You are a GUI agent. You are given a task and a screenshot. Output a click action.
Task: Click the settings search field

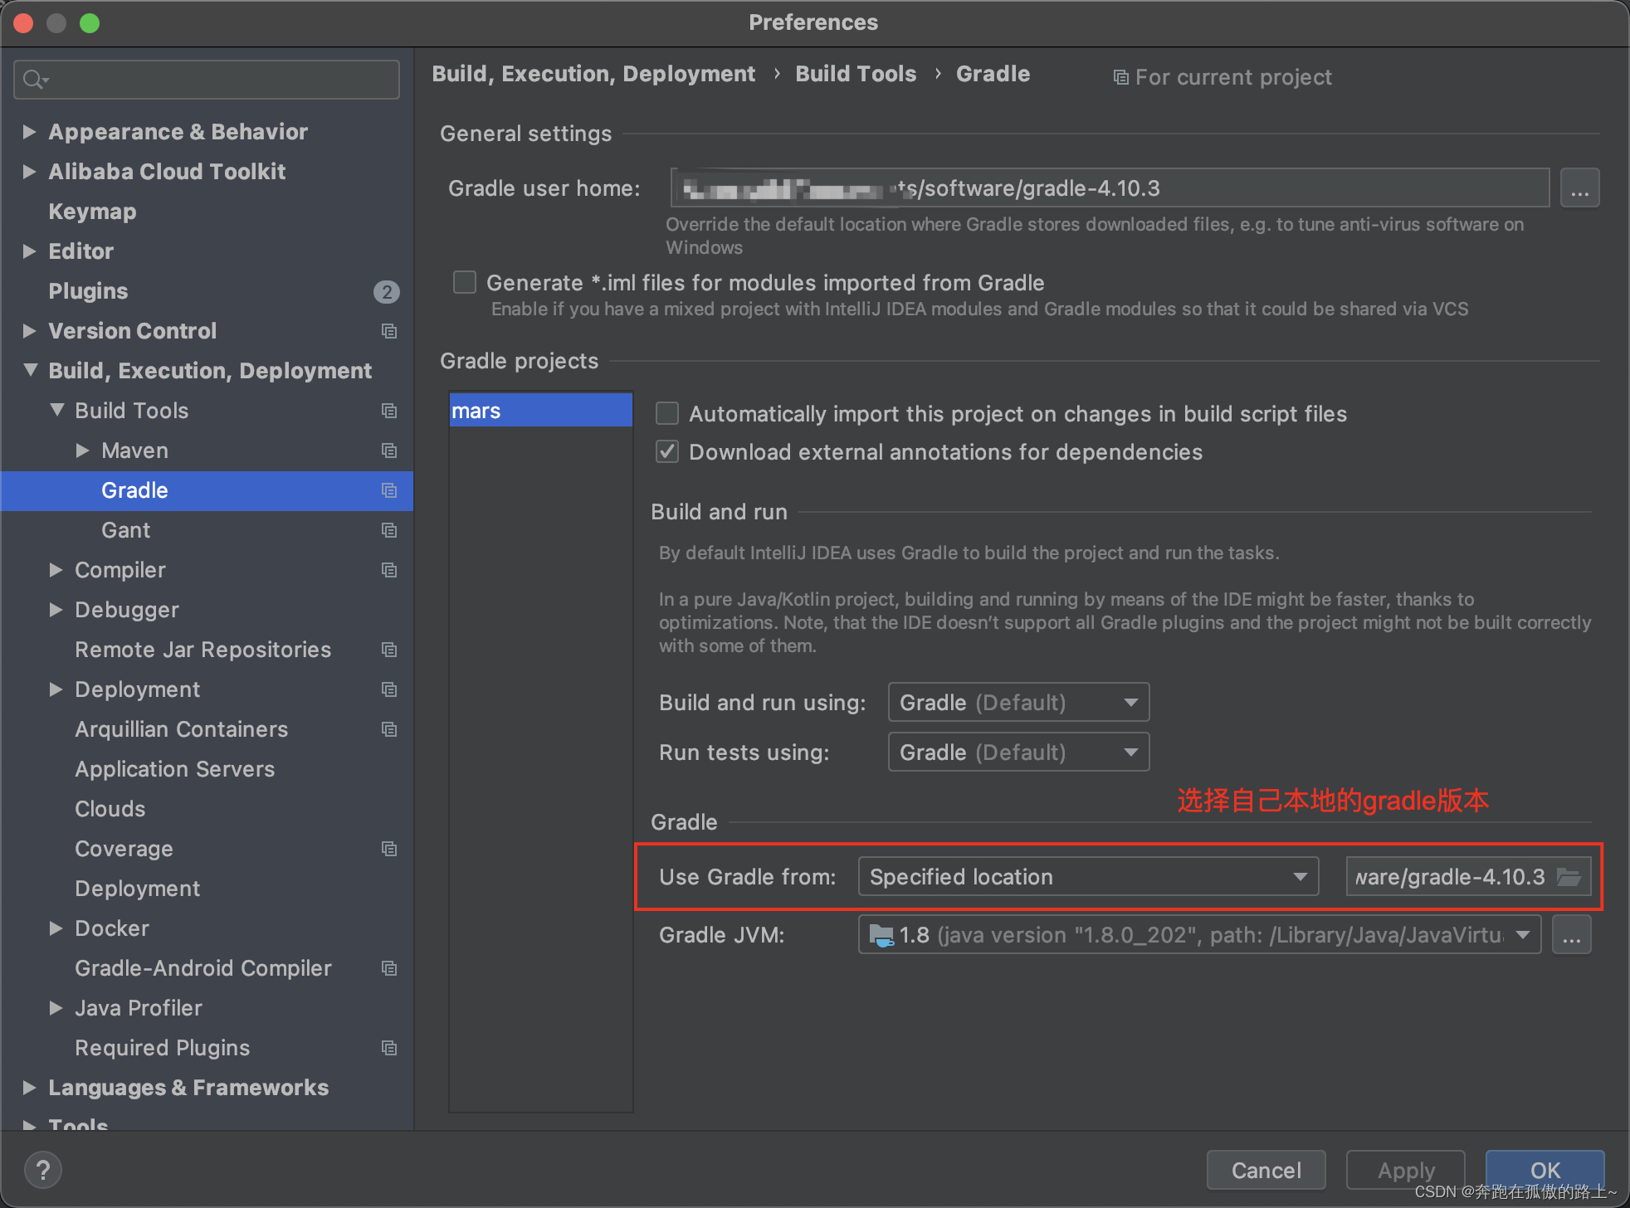click(207, 80)
